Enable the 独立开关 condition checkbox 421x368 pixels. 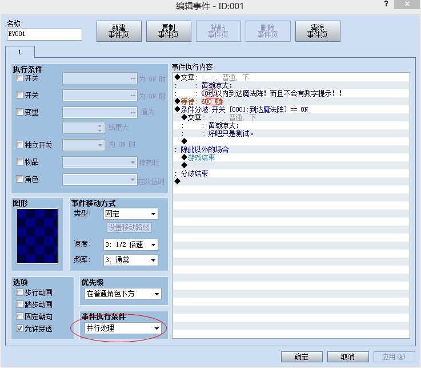point(19,145)
